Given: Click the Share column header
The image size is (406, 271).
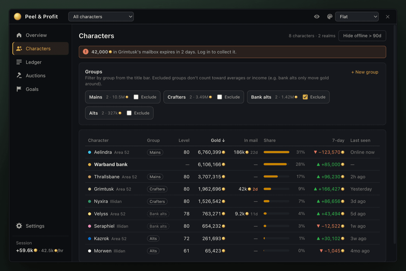Looking at the screenshot, I should pyautogui.click(x=269, y=140).
